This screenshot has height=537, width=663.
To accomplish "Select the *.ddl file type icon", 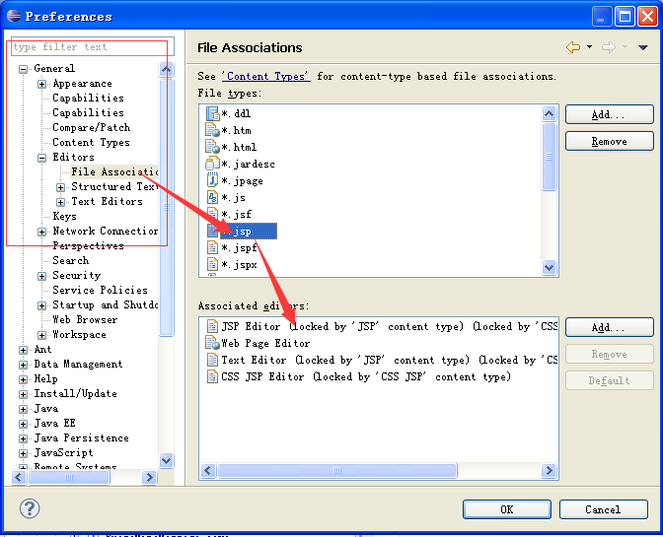I will [x=212, y=113].
